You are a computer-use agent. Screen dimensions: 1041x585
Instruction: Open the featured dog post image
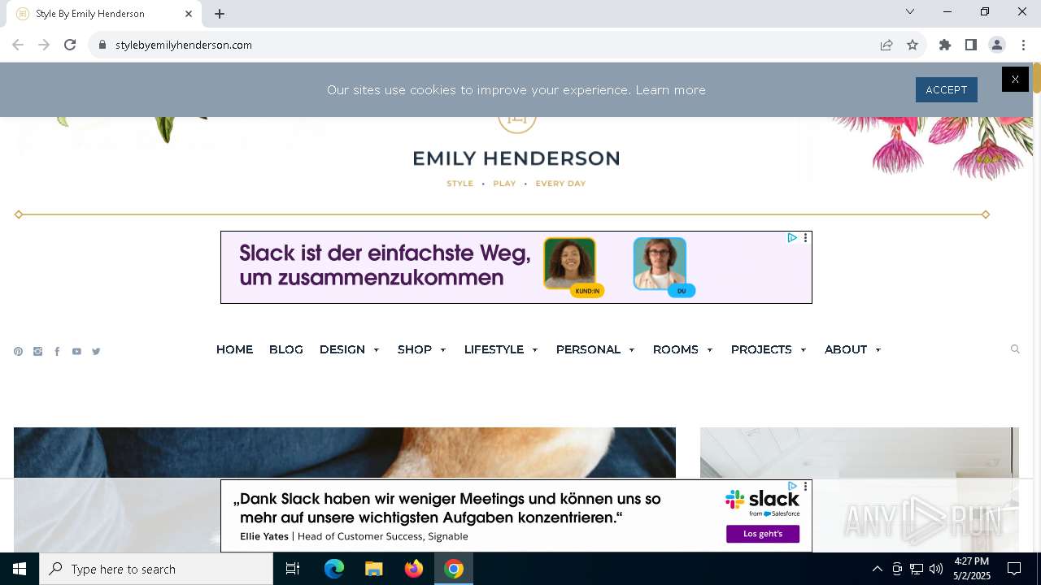point(345,453)
